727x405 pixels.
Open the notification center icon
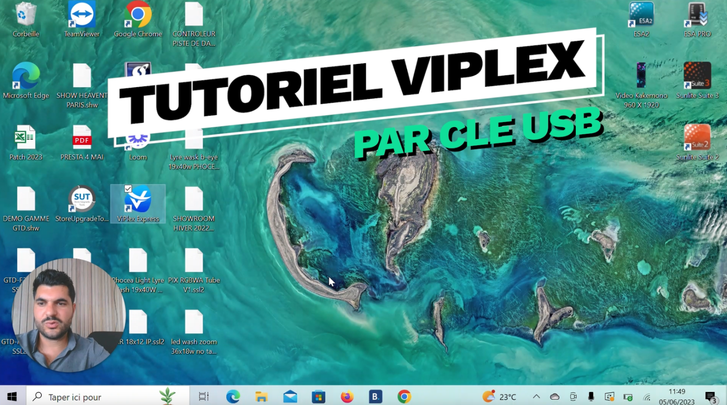711,397
